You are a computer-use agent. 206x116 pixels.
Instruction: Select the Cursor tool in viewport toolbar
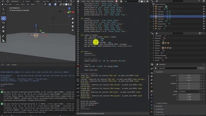click(x=4, y=14)
